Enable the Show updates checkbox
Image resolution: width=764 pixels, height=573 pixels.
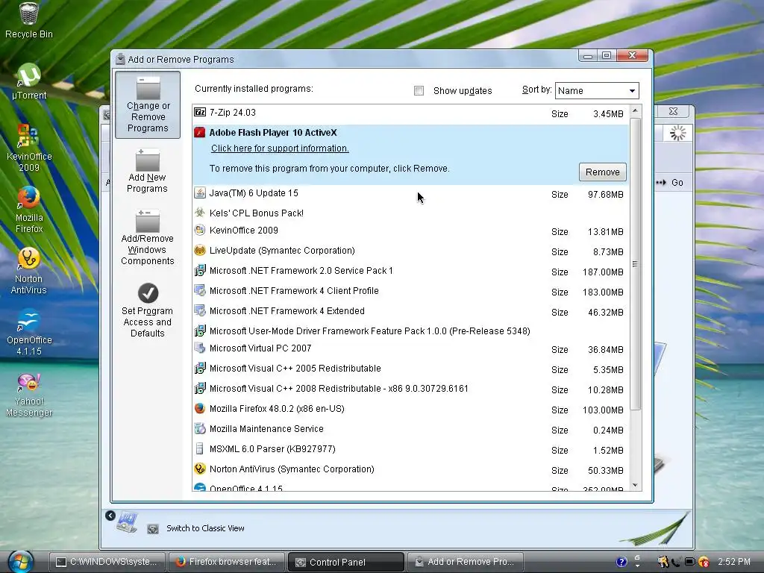tap(419, 90)
